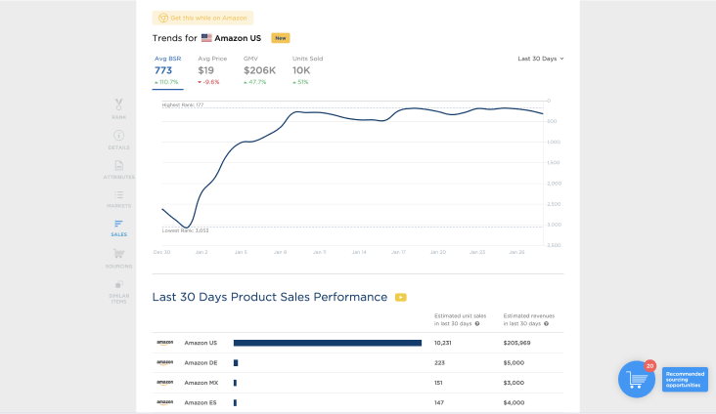Click the red 20 notification badge
The image size is (716, 414).
(649, 366)
